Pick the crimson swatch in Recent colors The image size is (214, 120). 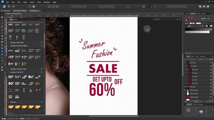pos(195,23)
